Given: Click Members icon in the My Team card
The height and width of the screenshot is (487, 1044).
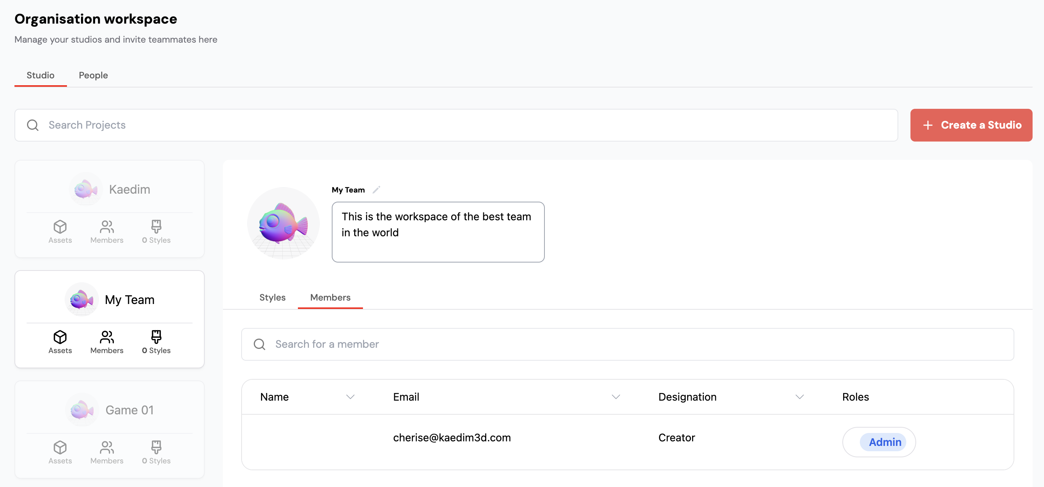Looking at the screenshot, I should [107, 337].
